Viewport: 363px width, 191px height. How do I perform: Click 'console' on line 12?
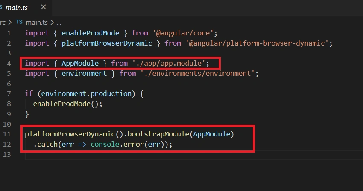[x=105, y=144]
